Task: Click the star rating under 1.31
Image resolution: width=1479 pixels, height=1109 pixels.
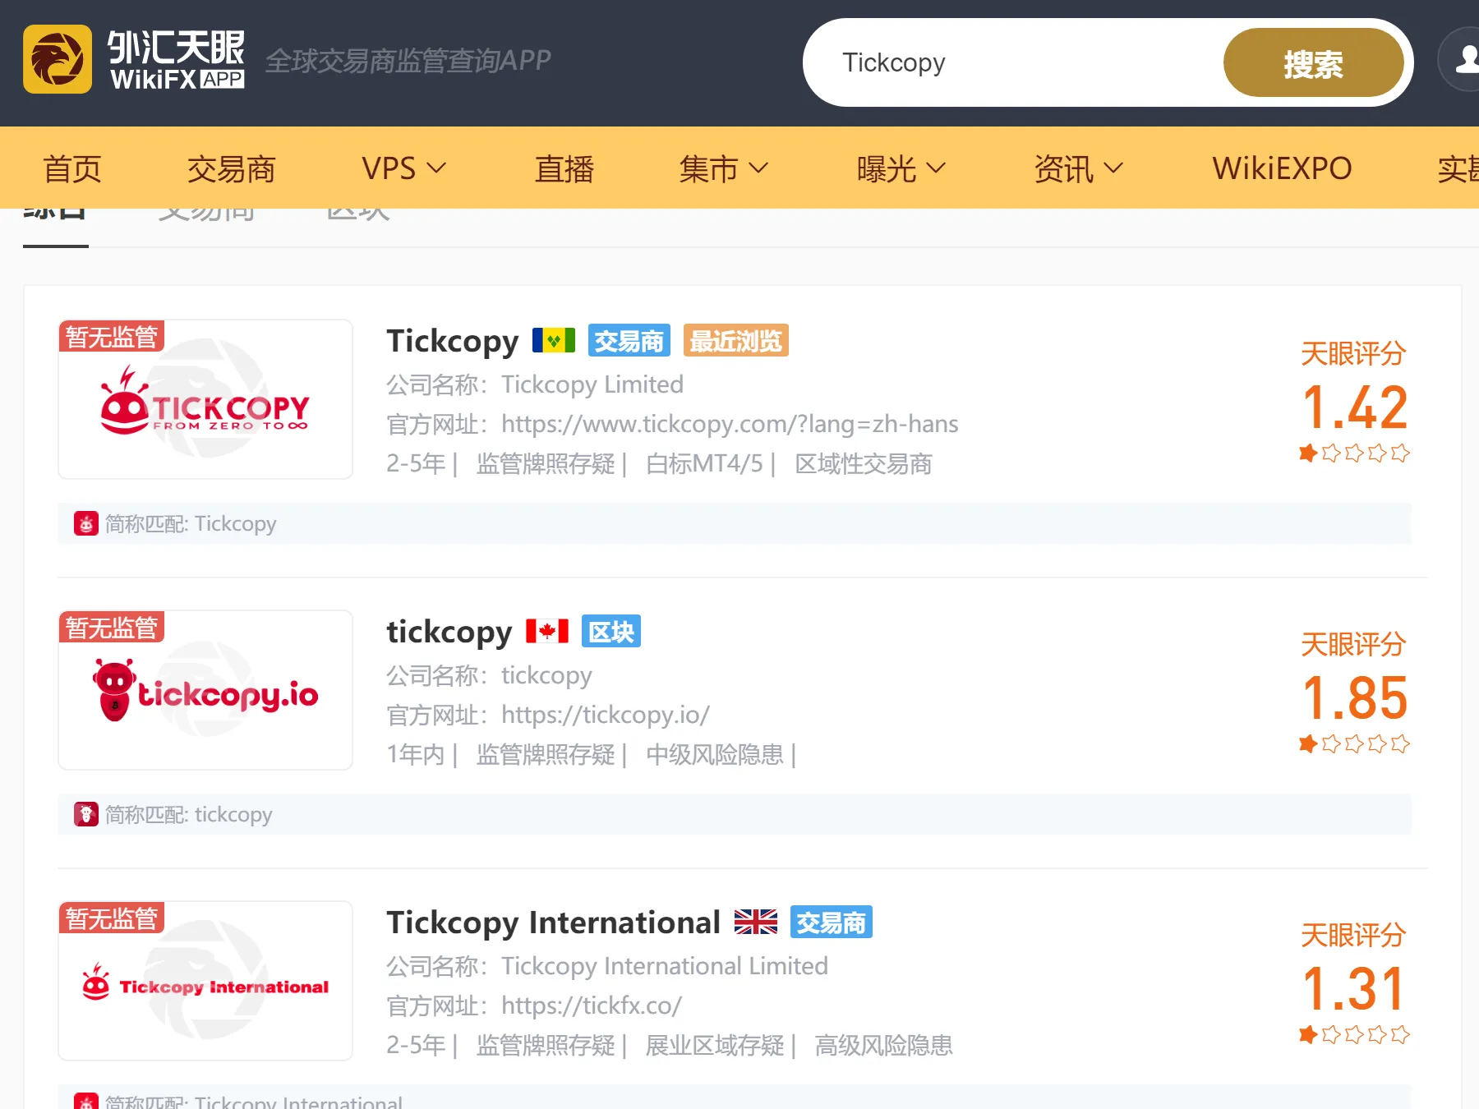Action: click(1354, 1034)
